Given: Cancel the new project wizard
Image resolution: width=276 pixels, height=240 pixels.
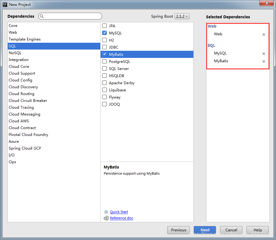Looking at the screenshot, I should coord(231,230).
